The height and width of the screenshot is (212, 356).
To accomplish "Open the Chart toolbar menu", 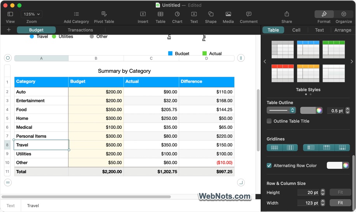I will pyautogui.click(x=177, y=14).
